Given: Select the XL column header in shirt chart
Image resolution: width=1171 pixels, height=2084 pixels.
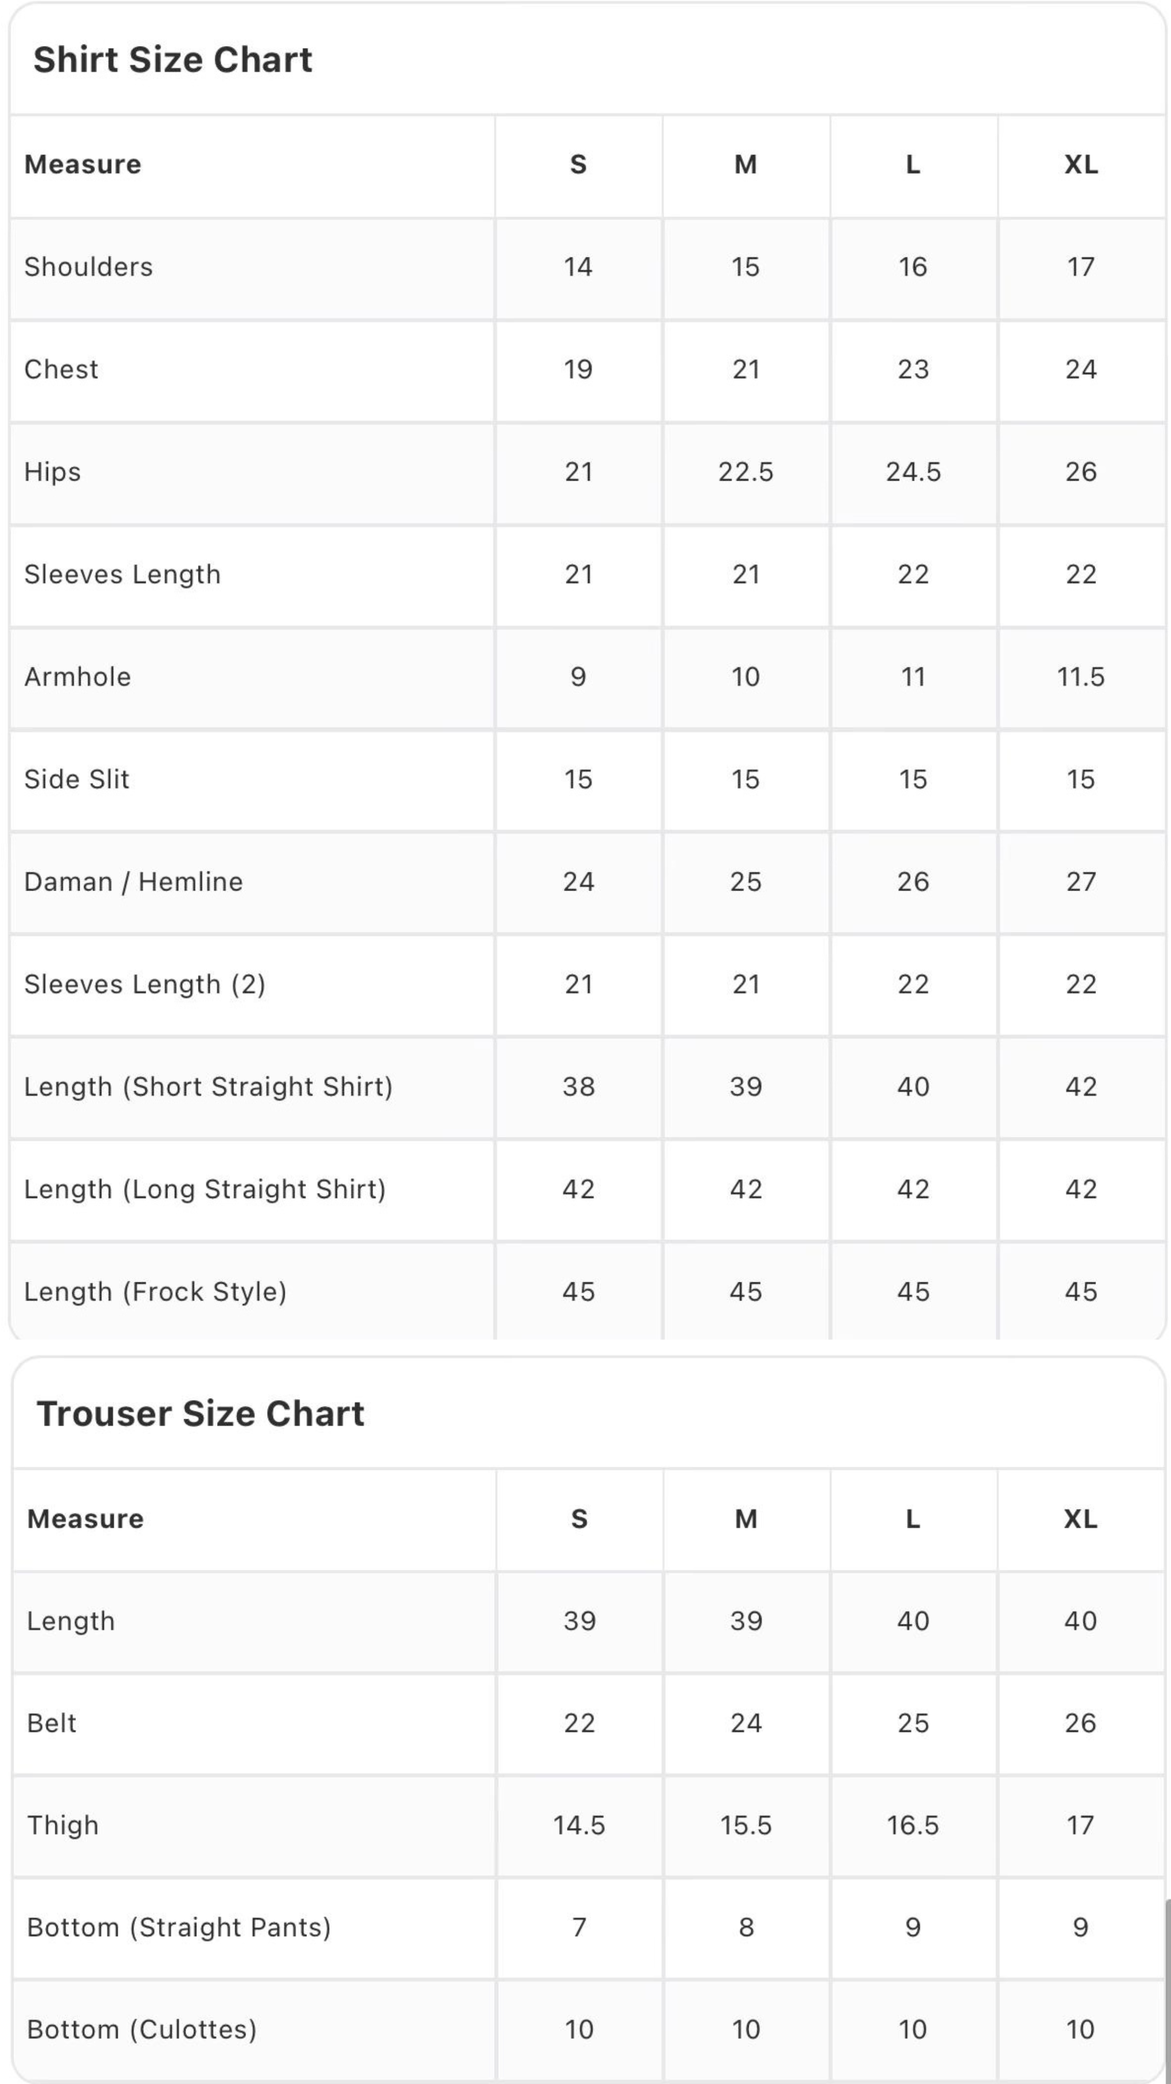Looking at the screenshot, I should (x=1081, y=164).
